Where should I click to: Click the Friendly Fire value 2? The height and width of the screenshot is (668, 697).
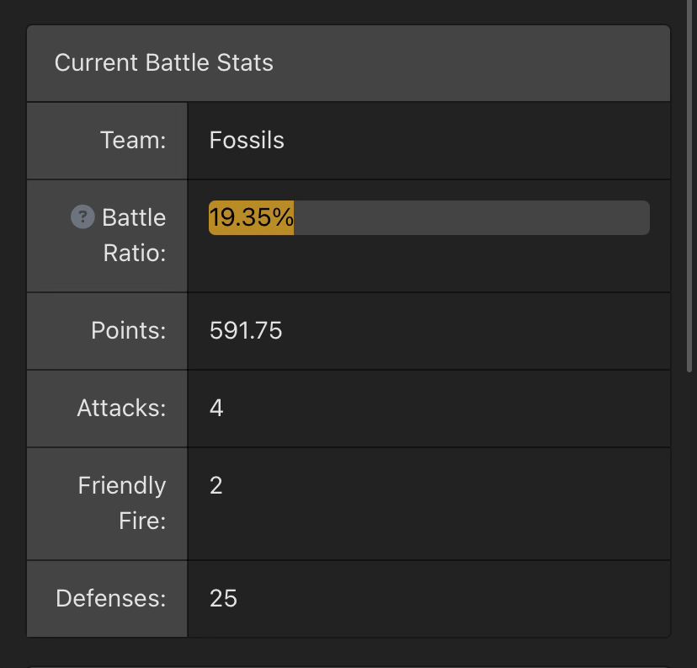[216, 486]
